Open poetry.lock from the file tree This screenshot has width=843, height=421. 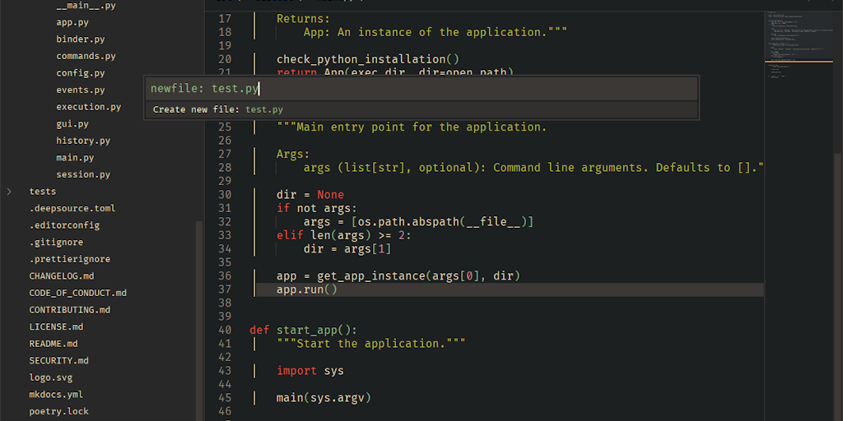[x=58, y=411]
